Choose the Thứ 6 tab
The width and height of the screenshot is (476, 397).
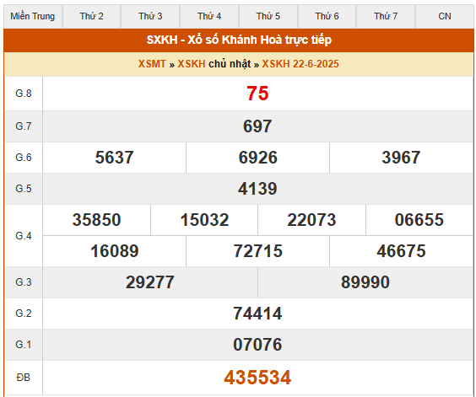(x=327, y=16)
